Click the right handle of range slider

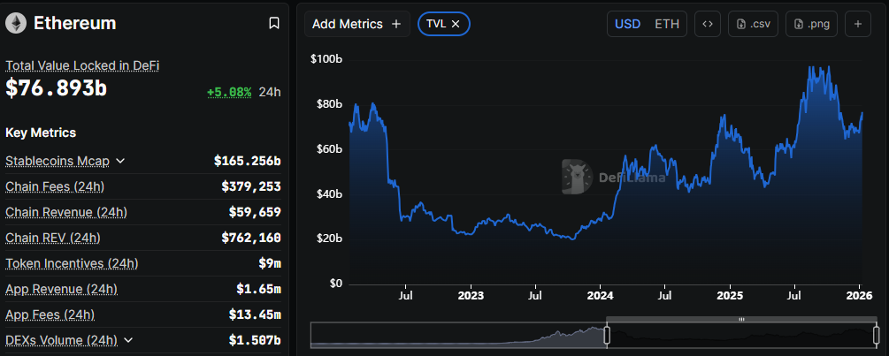tap(876, 335)
